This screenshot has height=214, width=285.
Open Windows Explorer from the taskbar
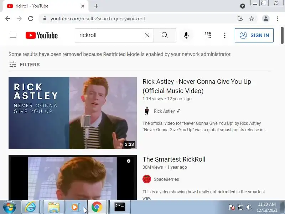54,207
